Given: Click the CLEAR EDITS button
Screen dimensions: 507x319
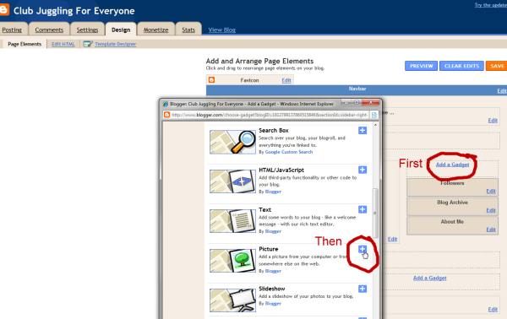Looking at the screenshot, I should coord(461,66).
